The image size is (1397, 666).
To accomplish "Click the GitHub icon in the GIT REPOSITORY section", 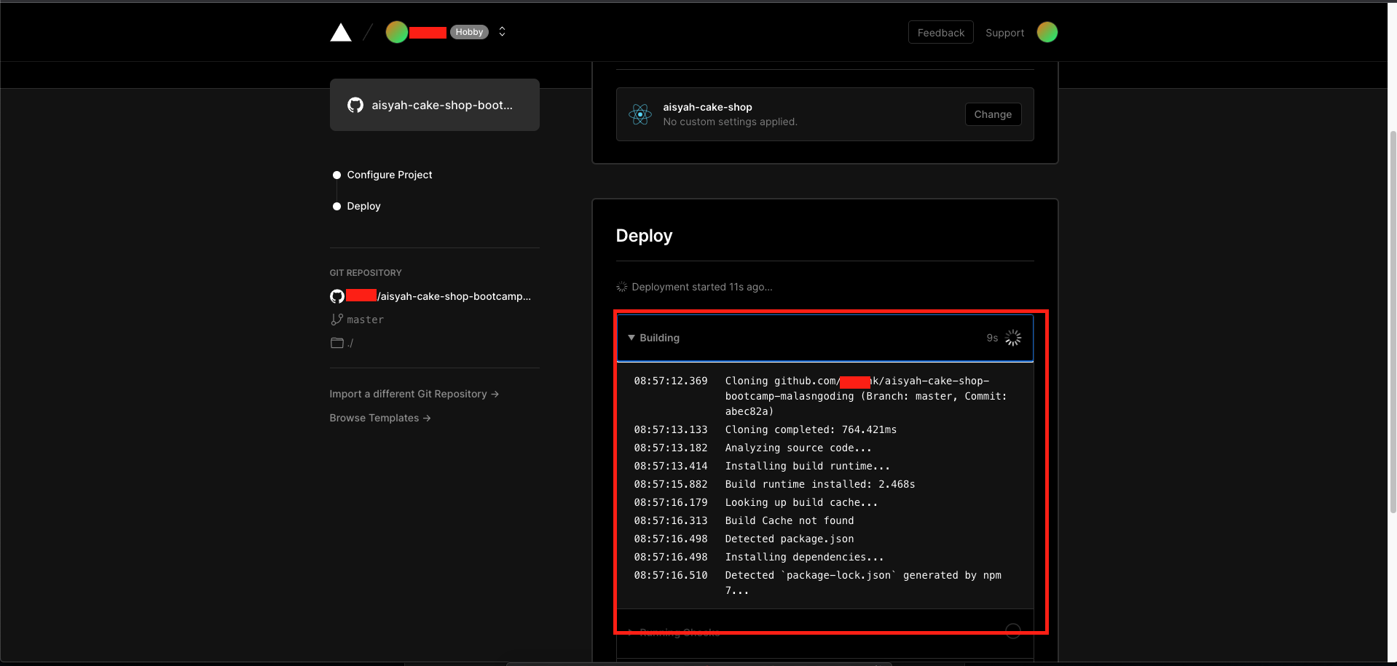I will pyautogui.click(x=336, y=296).
